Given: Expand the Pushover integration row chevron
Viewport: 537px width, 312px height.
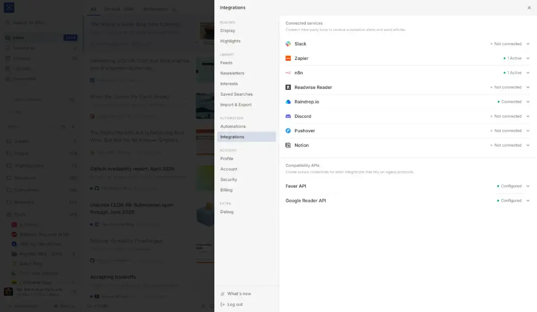Looking at the screenshot, I should (528, 131).
